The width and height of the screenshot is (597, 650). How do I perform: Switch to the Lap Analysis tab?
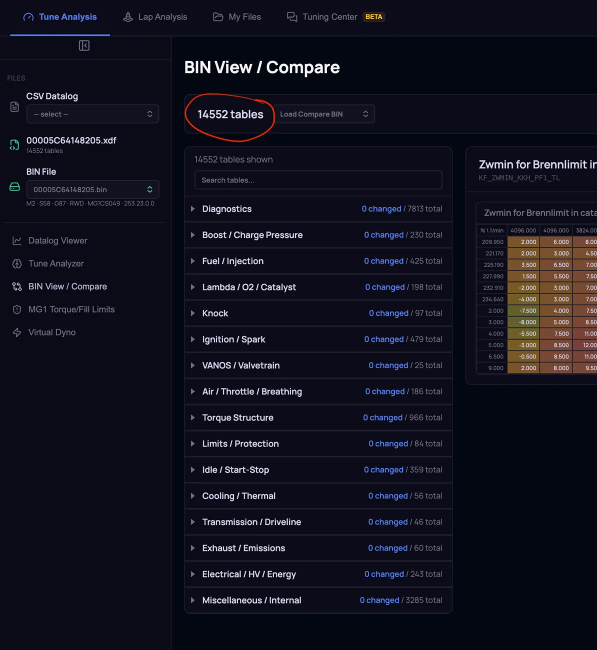(155, 17)
